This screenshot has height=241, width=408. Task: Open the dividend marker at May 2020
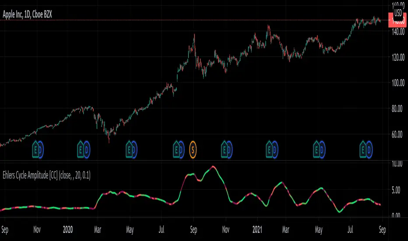click(134, 149)
